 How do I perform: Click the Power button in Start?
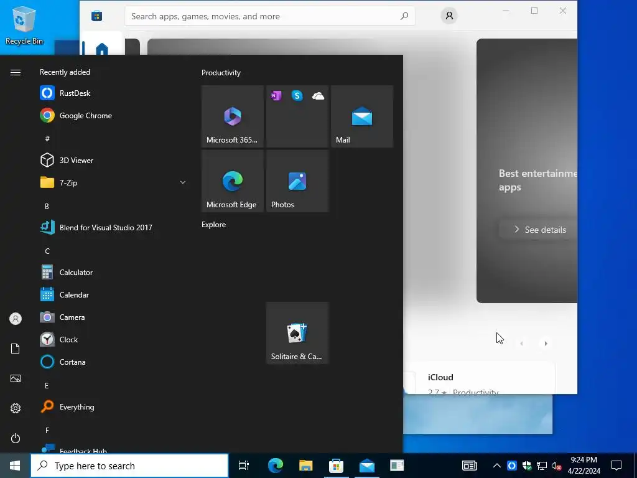coord(16,438)
